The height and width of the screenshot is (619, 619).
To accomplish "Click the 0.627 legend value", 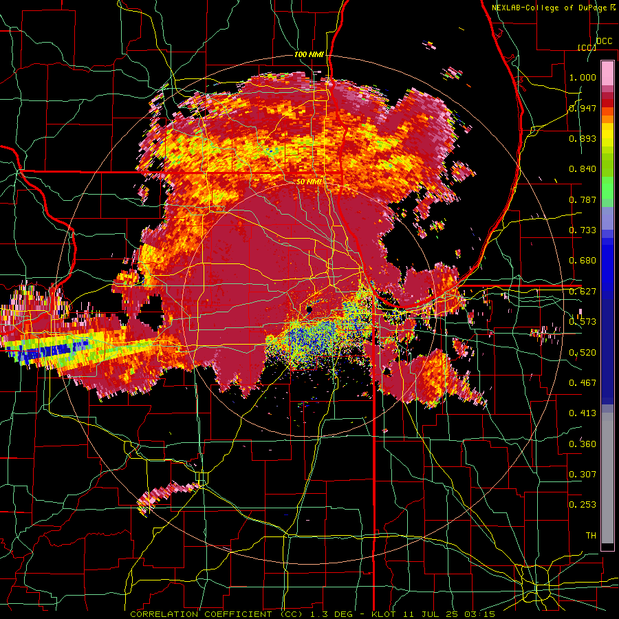I will (x=583, y=292).
